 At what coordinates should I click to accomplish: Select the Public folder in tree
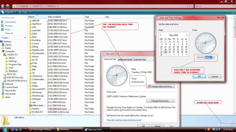8,48
